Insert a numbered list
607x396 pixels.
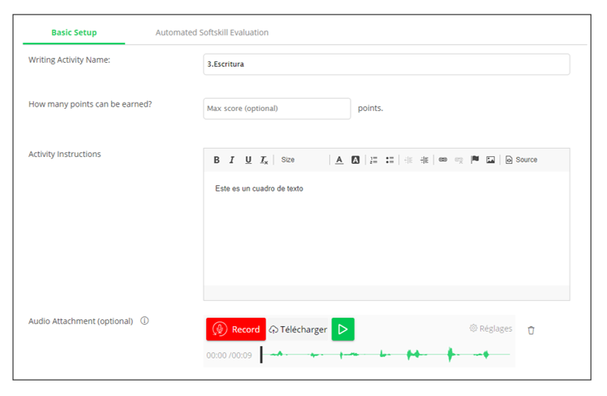coord(374,160)
